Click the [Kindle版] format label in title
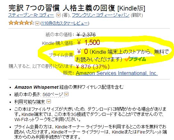The image size is (174, 140). [x=131, y=8]
